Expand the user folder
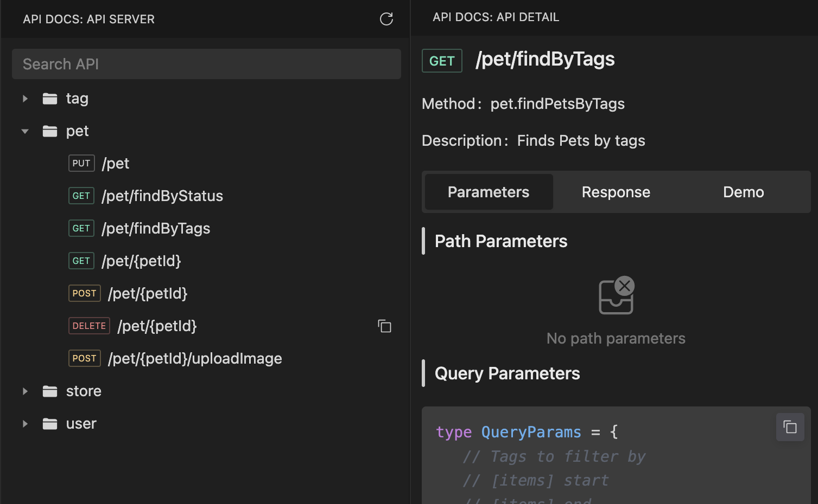The width and height of the screenshot is (818, 504). coord(24,423)
